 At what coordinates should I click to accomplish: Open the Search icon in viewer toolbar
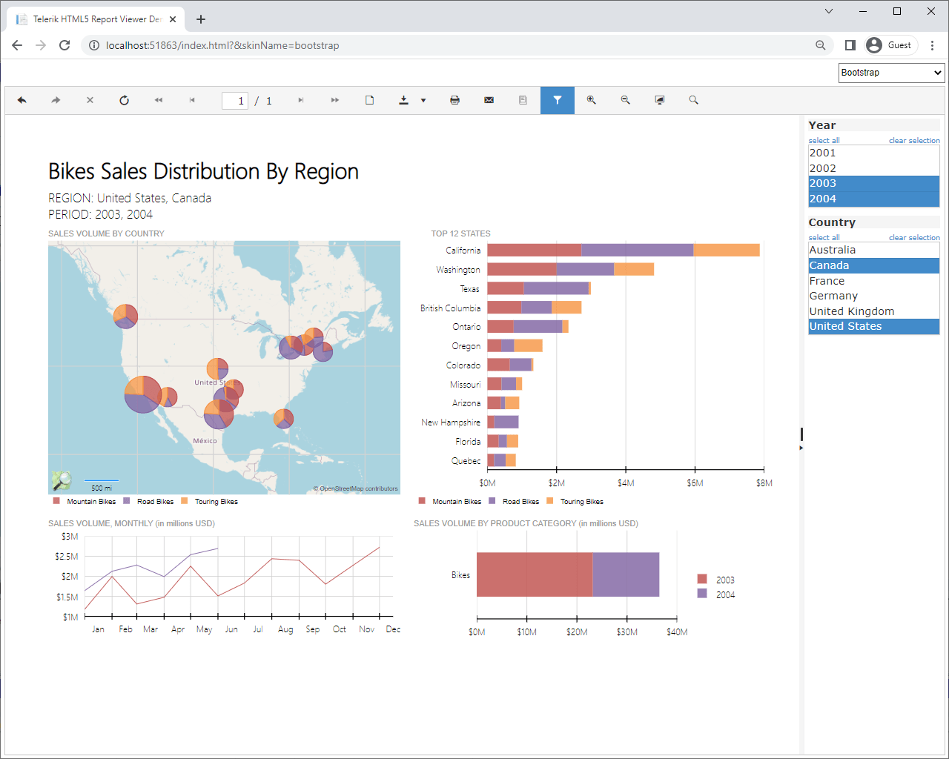(693, 100)
